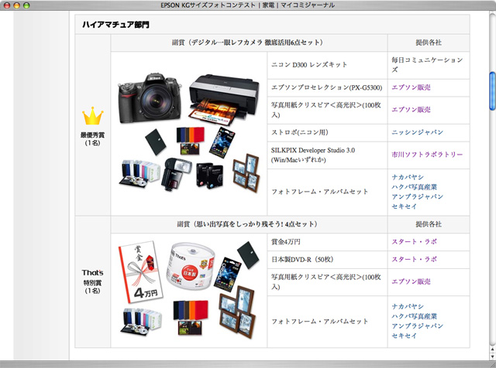Viewport: 496px width, 368px height.
Task: Click フォトフレーム・アルバムセット cell in 最優秀賞 section
Action: pyautogui.click(x=327, y=192)
